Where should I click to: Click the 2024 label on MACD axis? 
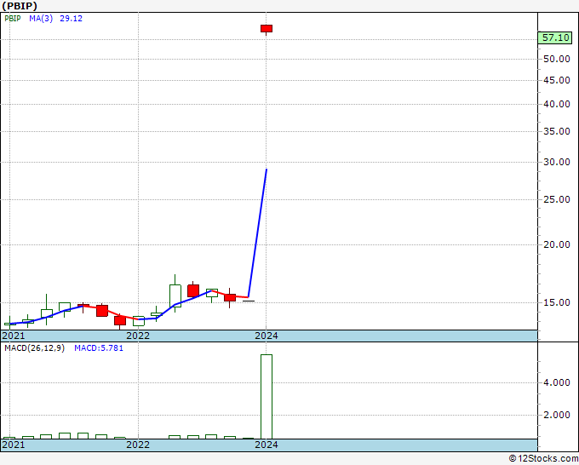[267, 445]
